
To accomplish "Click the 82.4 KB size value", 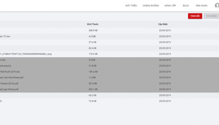I will [x=93, y=48].
